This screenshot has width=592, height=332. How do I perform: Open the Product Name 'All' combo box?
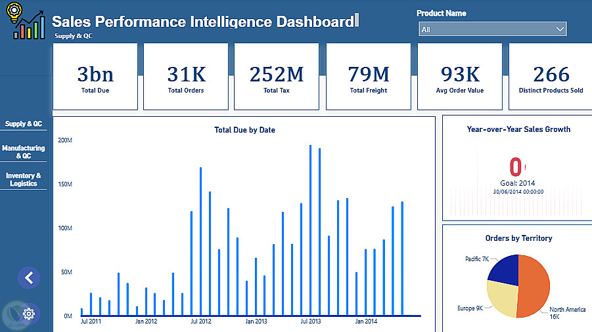[x=486, y=30]
